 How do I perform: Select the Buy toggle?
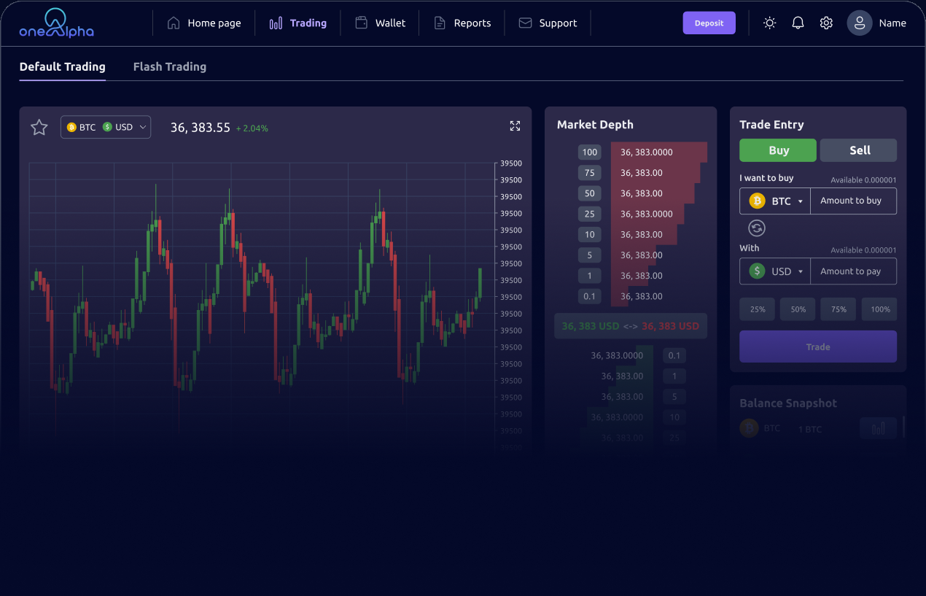tap(778, 150)
